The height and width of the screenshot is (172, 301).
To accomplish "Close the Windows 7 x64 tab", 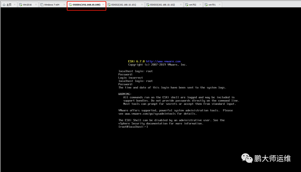I will [64, 5].
